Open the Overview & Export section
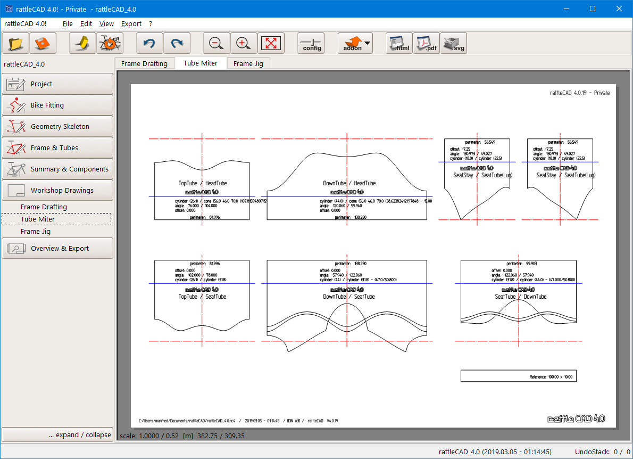This screenshot has width=633, height=459. pos(57,248)
